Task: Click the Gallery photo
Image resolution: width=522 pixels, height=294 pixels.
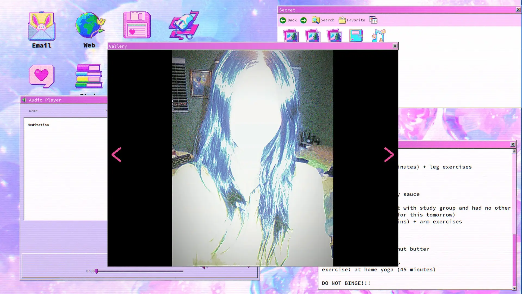Action: pos(253,158)
